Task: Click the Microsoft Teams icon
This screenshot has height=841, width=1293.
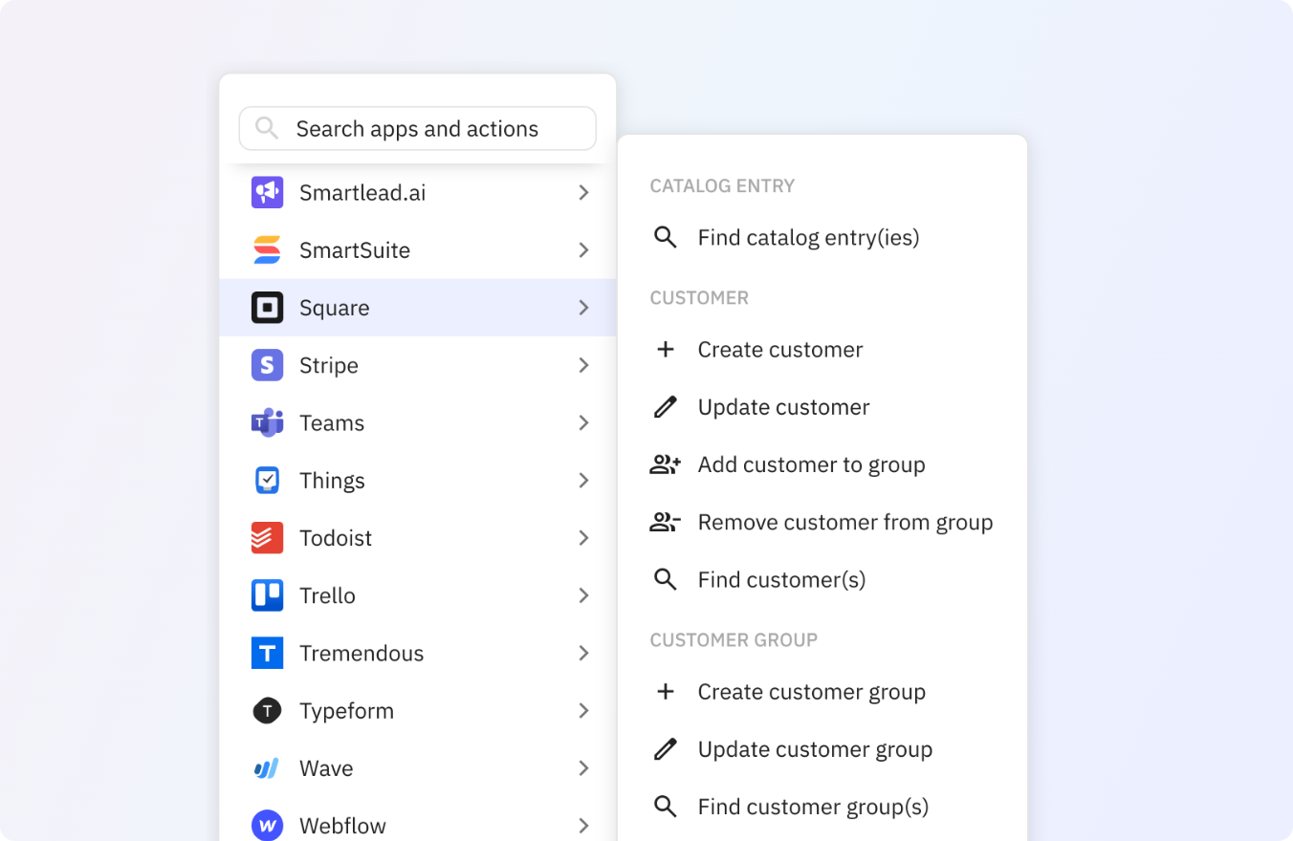Action: pyautogui.click(x=267, y=422)
